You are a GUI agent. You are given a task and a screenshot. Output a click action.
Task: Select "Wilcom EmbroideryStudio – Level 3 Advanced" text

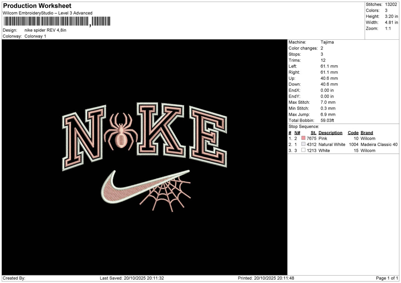pos(47,13)
